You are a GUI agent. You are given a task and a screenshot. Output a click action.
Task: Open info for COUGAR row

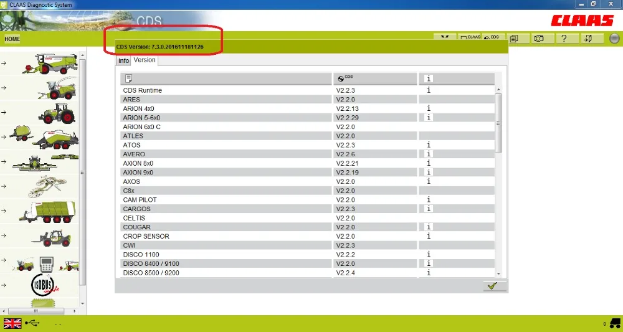(429, 227)
